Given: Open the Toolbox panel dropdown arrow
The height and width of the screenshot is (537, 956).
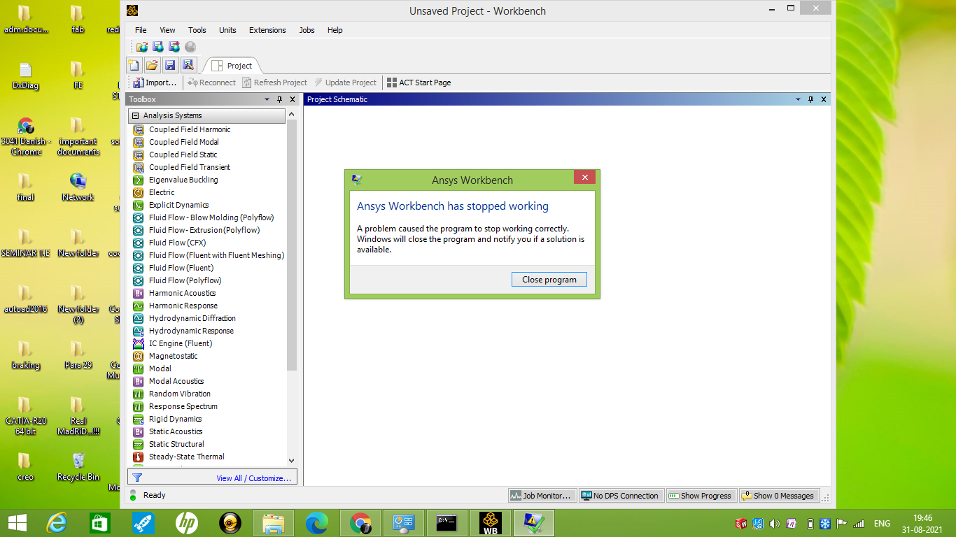Looking at the screenshot, I should coord(267,99).
